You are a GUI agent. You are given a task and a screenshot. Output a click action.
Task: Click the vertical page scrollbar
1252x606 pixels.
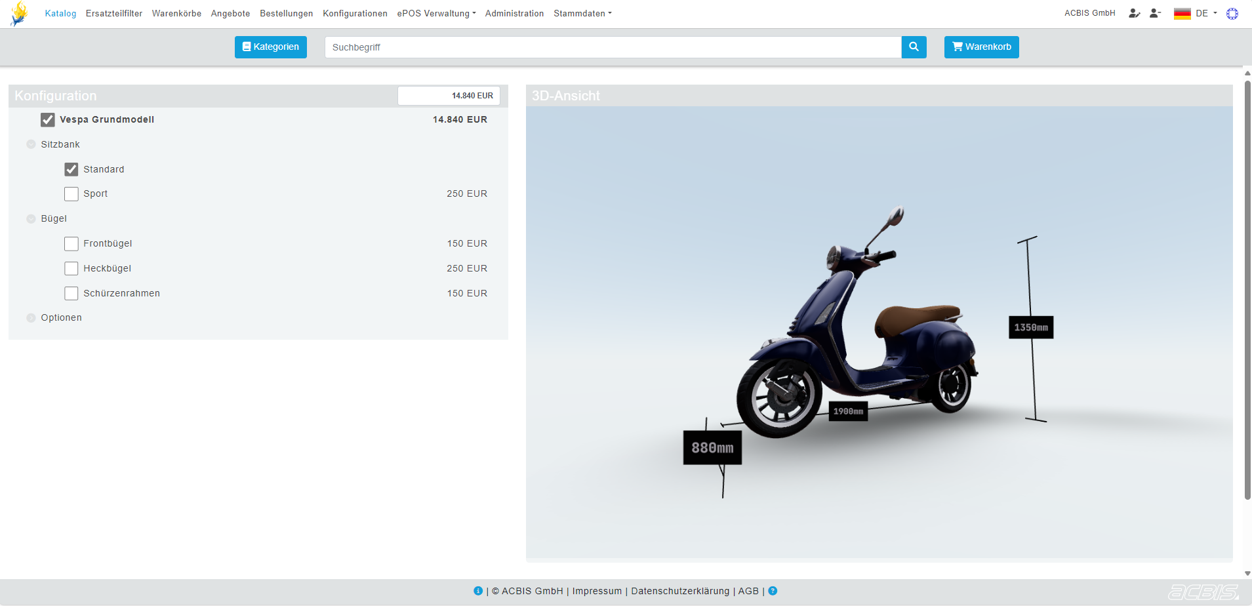coord(1247,289)
